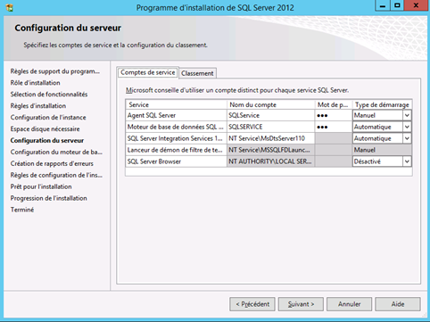
Task: Click the Nom du compte column header
Action: [x=270, y=104]
